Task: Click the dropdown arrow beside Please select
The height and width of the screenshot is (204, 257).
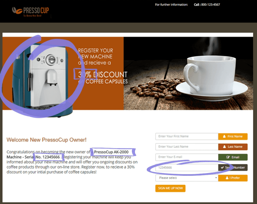Action: pyautogui.click(x=216, y=178)
